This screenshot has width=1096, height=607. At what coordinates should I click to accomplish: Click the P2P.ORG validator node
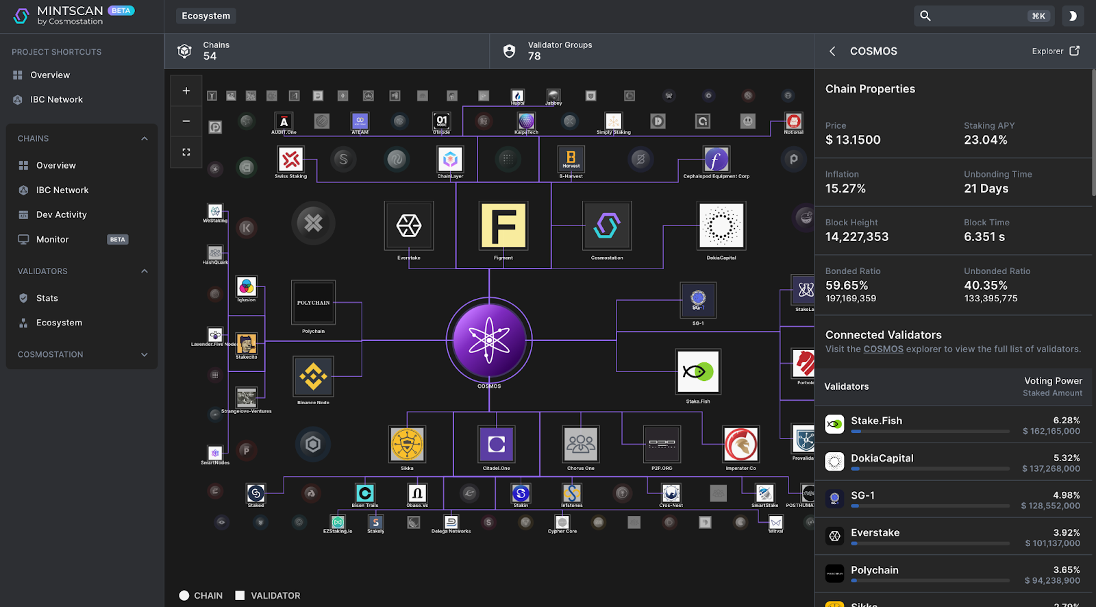tap(662, 445)
